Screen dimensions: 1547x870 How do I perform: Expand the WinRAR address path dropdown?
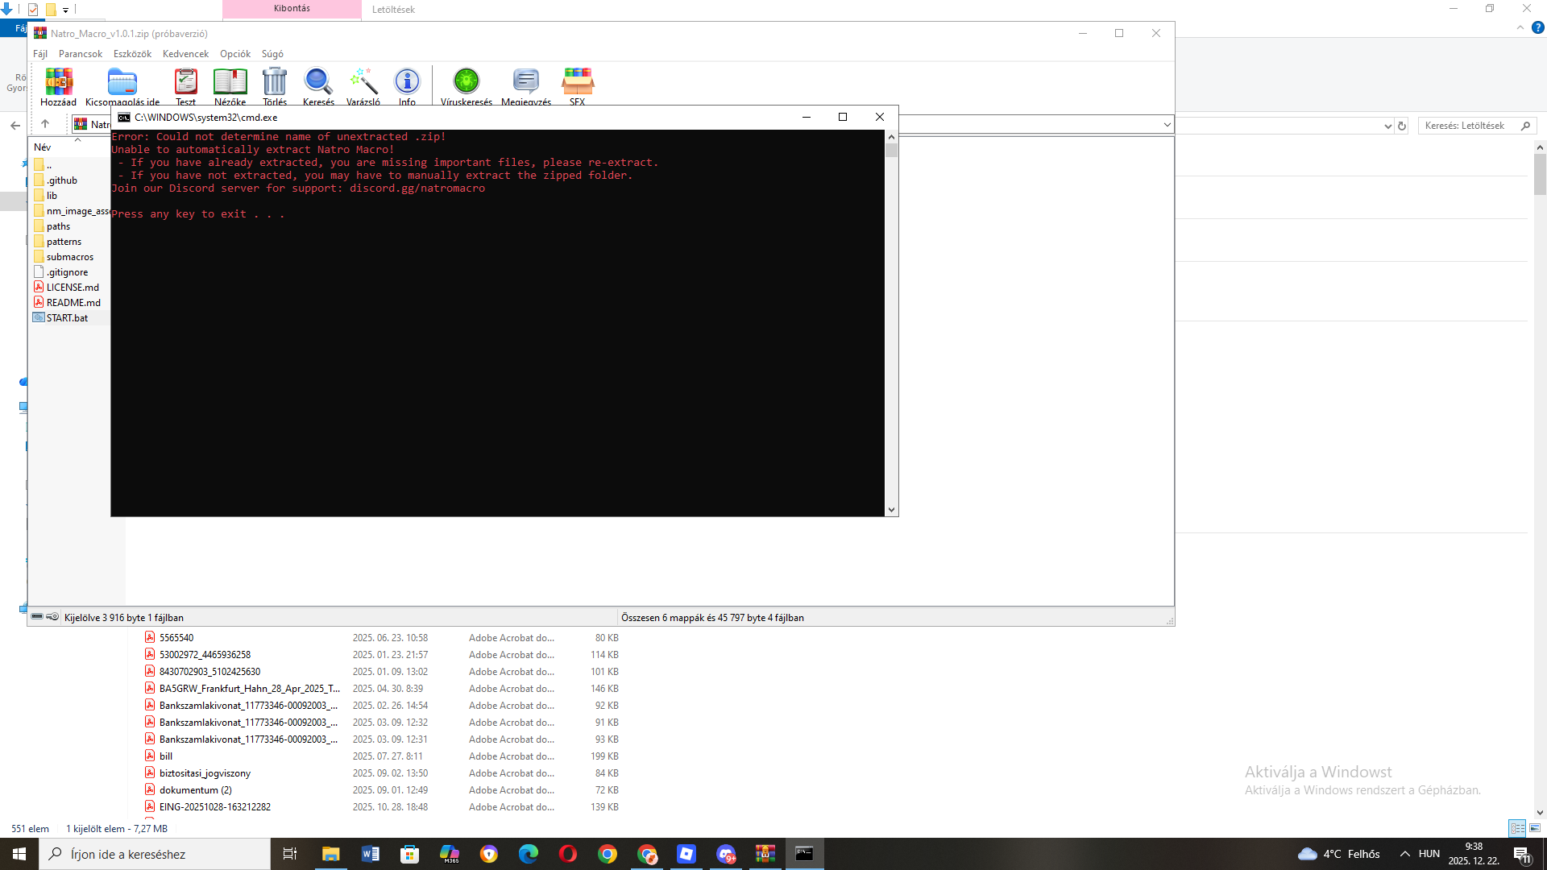point(1167,124)
